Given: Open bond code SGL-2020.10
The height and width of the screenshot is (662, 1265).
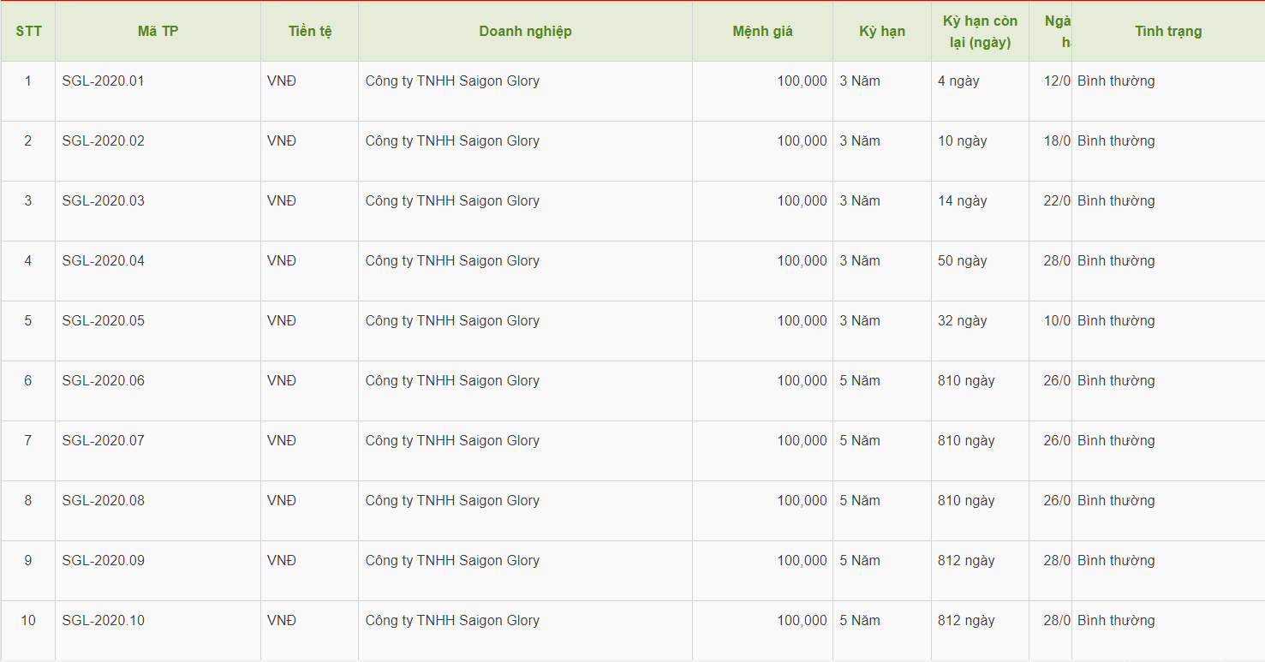Looking at the screenshot, I should [103, 621].
